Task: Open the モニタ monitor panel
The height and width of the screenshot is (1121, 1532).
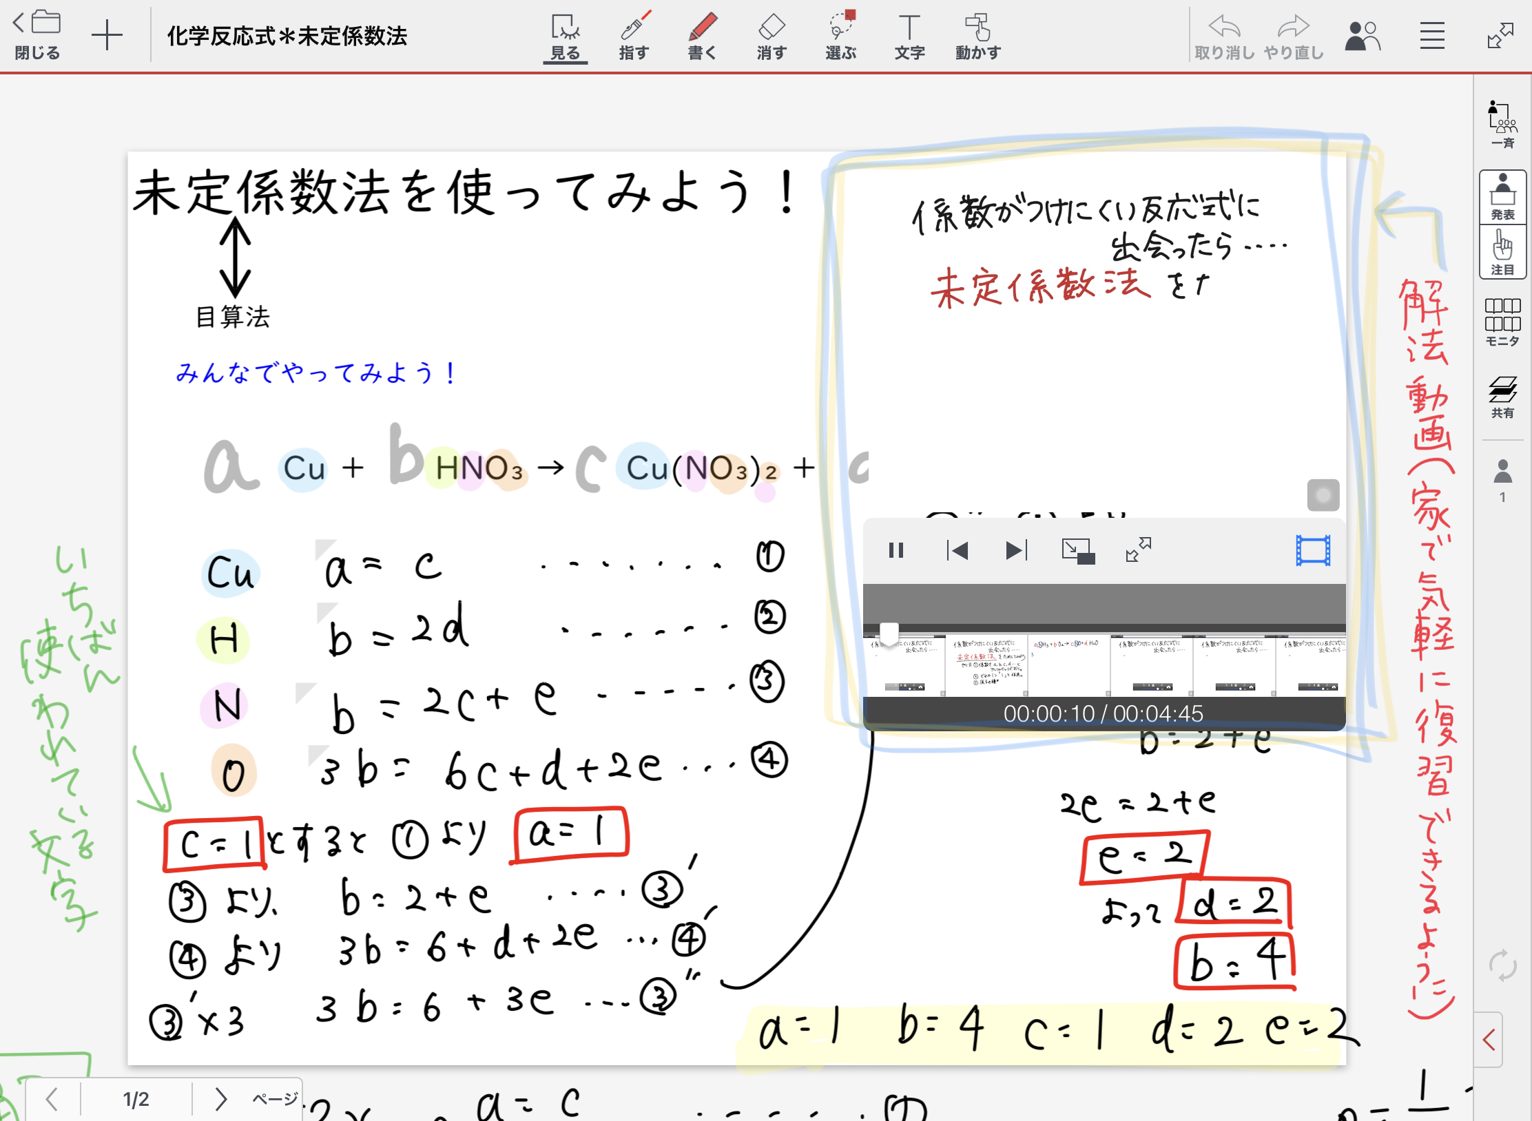Action: click(1502, 322)
